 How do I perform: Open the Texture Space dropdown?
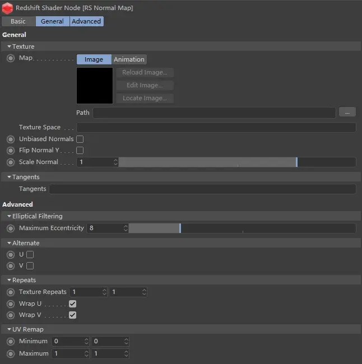tap(216, 128)
